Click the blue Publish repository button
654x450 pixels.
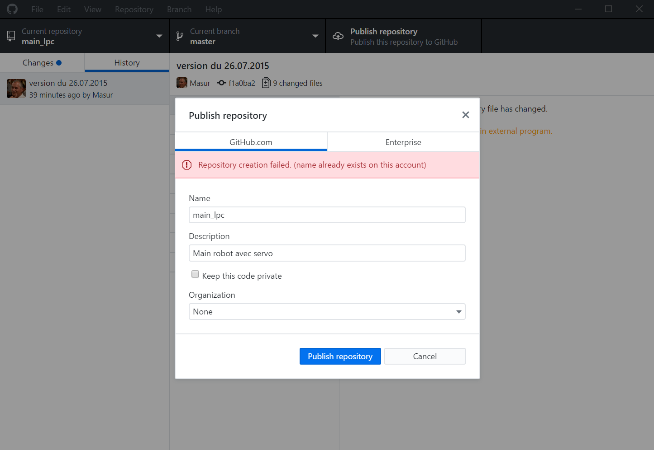[340, 356]
